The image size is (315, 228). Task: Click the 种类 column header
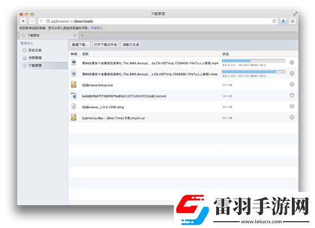coord(74,54)
